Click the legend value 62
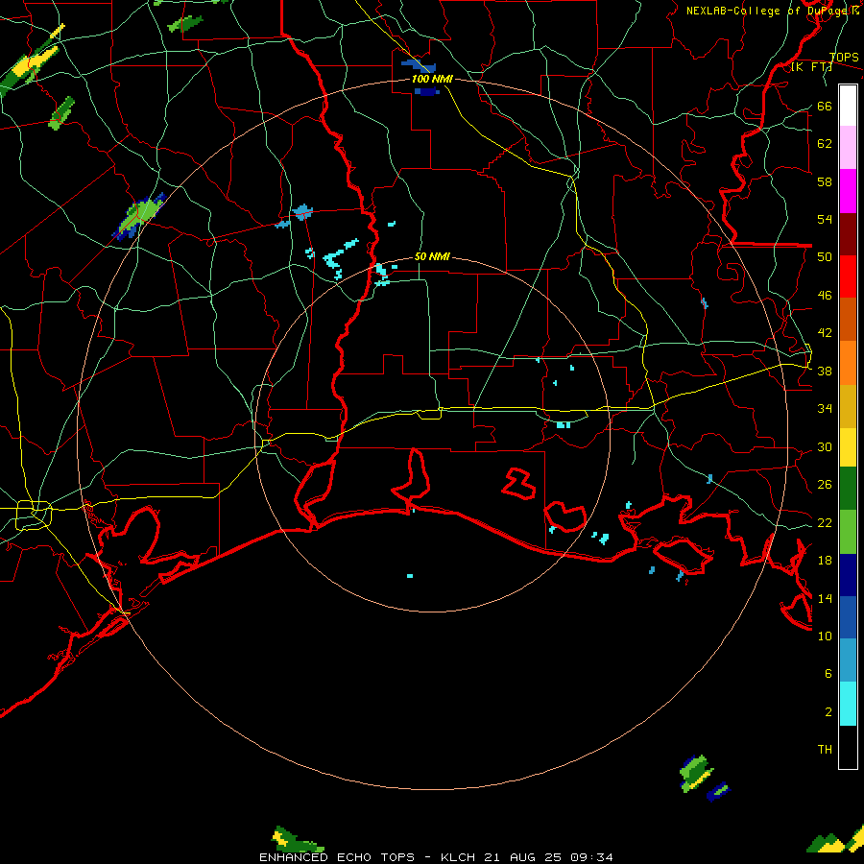Screen dimensions: 864x864 pyautogui.click(x=825, y=143)
